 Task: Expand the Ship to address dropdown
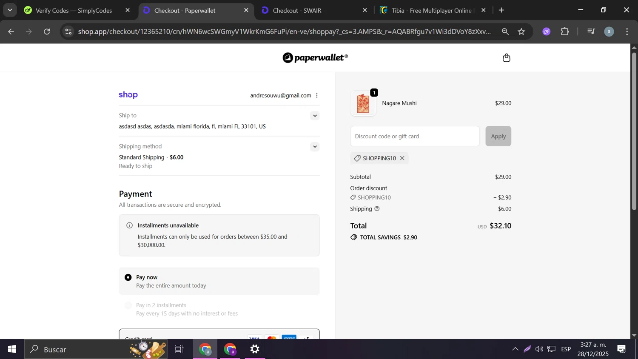tap(315, 116)
